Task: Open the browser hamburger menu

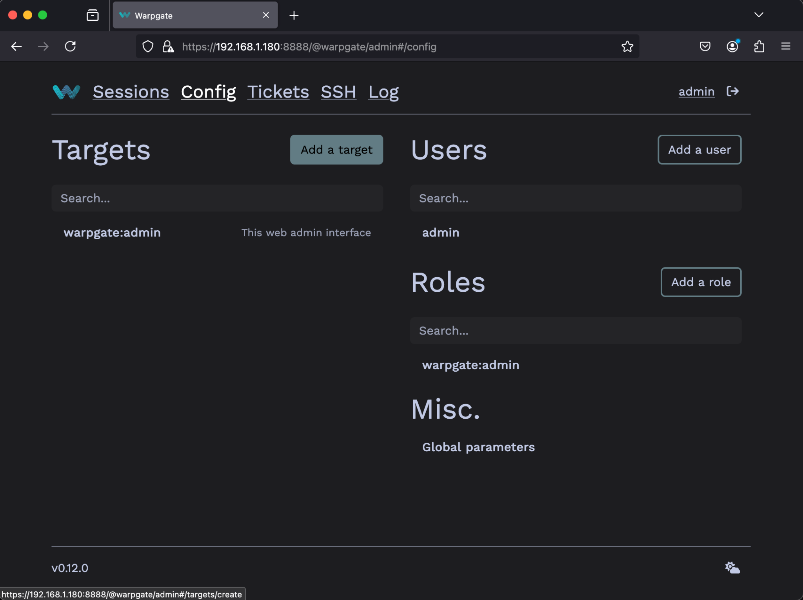Action: 786,46
